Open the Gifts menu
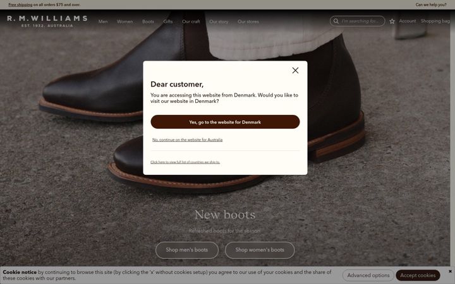Screen dimensions: 455x284 click(168, 21)
